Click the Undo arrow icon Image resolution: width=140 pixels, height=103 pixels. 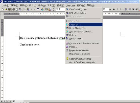(32, 9)
